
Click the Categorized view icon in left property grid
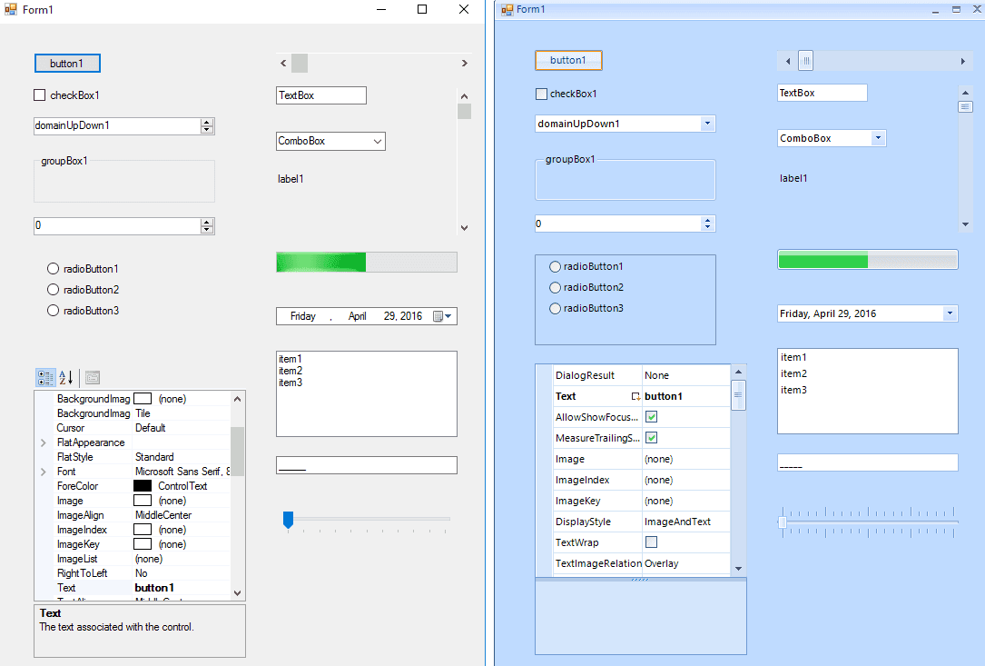click(x=45, y=377)
